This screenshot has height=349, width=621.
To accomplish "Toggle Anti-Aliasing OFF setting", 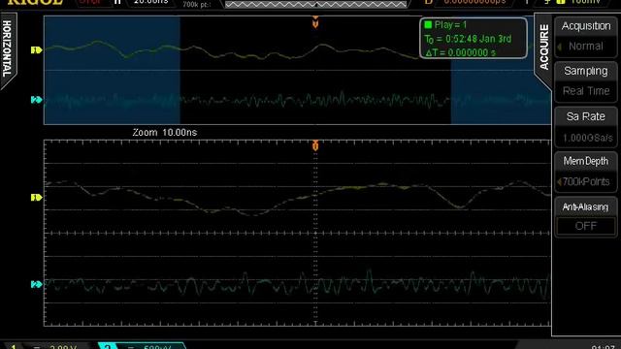I will click(x=586, y=217).
